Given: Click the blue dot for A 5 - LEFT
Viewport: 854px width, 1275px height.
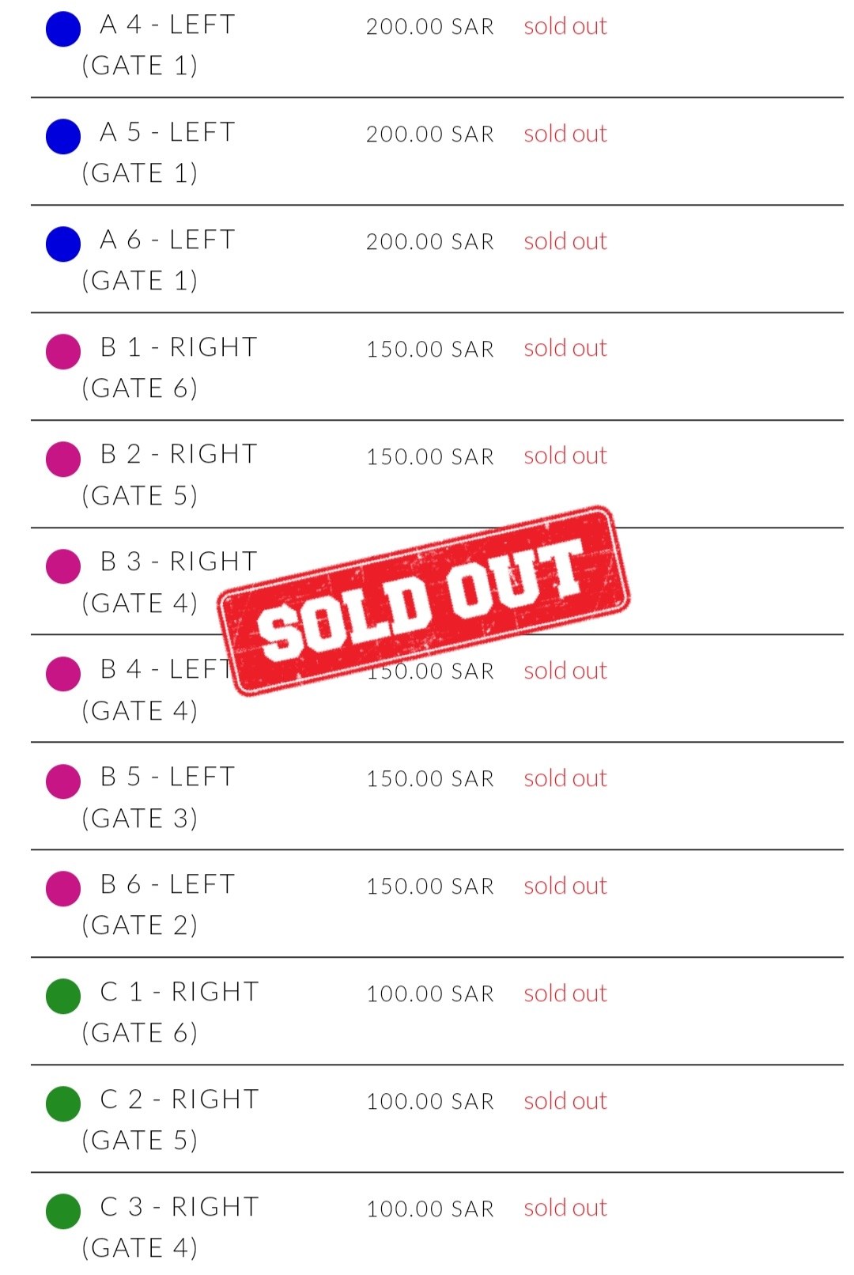Looking at the screenshot, I should [x=63, y=137].
